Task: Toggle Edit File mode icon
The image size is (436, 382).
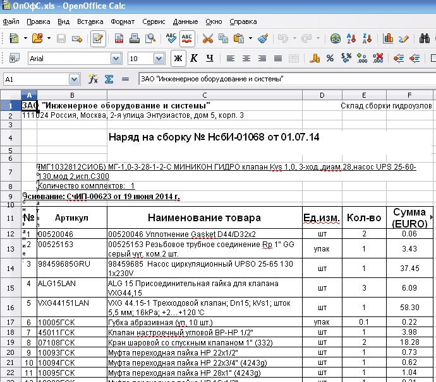Action: (x=98, y=38)
